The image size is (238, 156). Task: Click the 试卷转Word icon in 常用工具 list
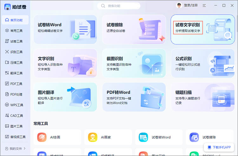coord(143,137)
